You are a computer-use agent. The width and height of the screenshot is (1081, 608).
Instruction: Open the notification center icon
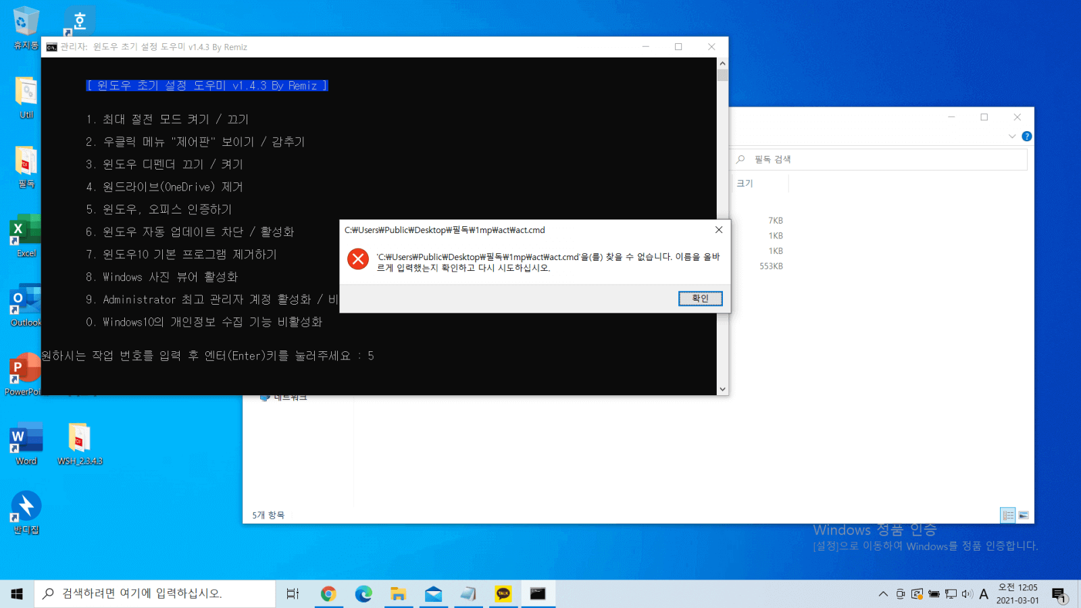pos(1059,594)
